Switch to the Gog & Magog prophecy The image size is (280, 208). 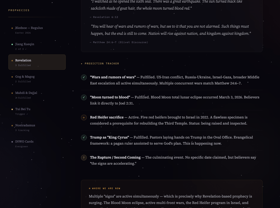point(25,77)
